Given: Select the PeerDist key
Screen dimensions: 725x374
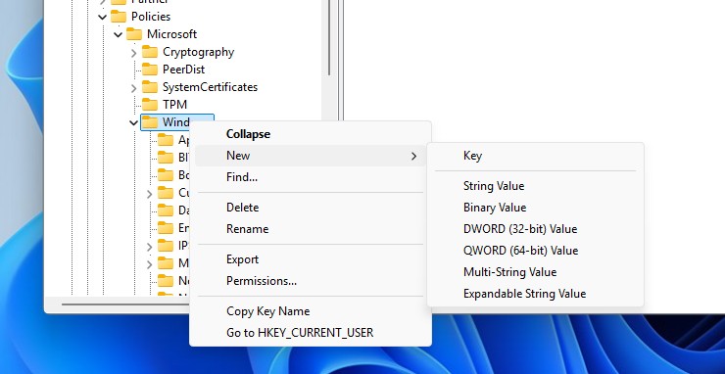Looking at the screenshot, I should 183,70.
